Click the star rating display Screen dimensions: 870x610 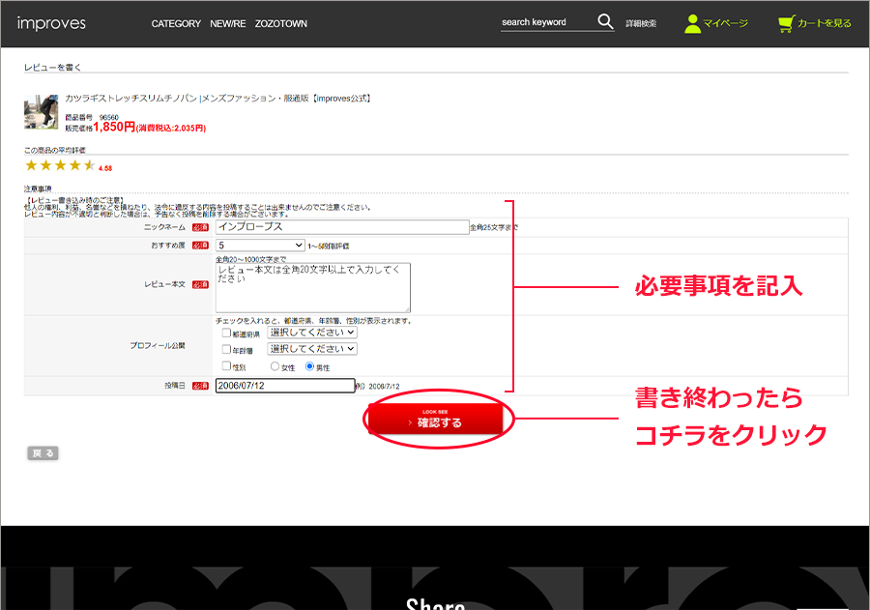[x=60, y=165]
